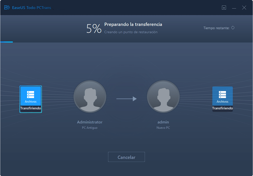
Task: Open the title bar dropdown menu icon
Action: 224,8
